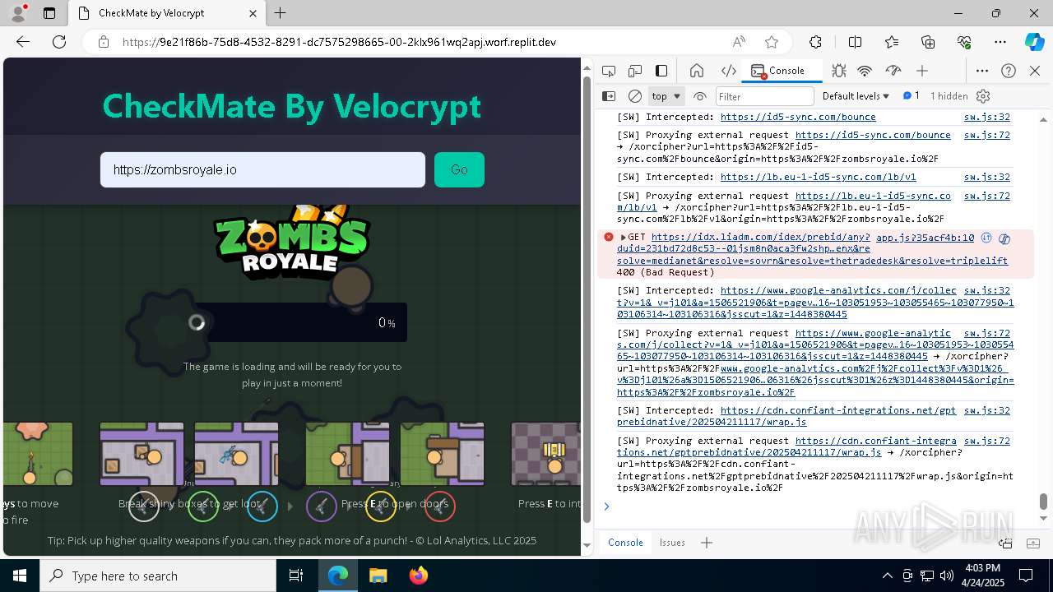This screenshot has height=592, width=1053.
Task: Focus the console Filter field
Action: point(765,96)
